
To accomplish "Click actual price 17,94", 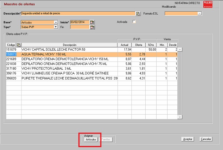I will [128, 50].
